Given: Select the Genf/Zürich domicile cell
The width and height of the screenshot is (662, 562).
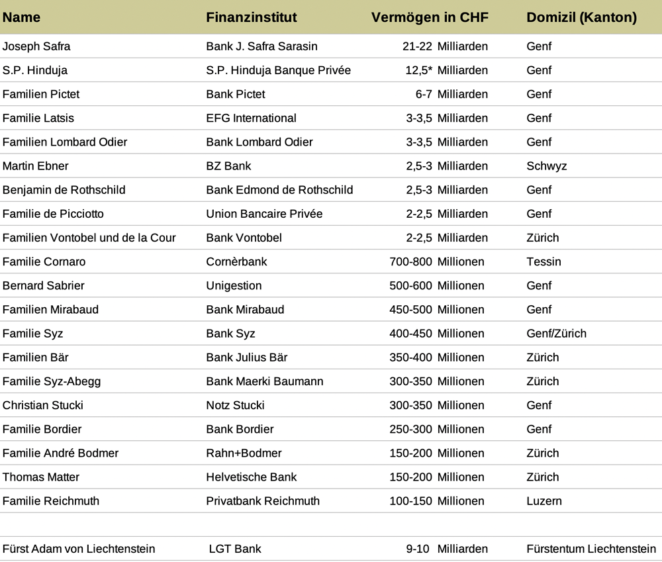Looking at the screenshot, I should point(557,334).
